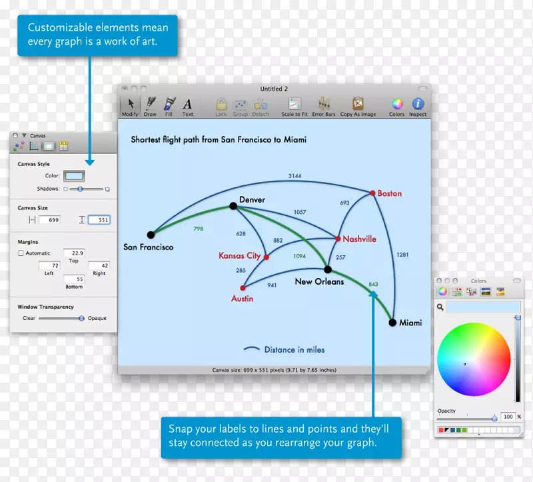Select the Miami point

click(392, 323)
